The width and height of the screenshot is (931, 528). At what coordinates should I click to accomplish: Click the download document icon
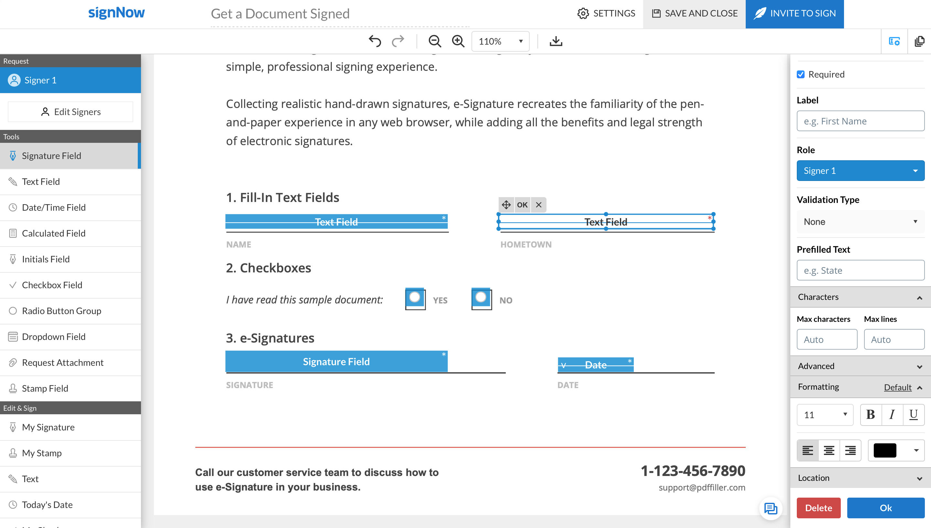[x=556, y=41]
